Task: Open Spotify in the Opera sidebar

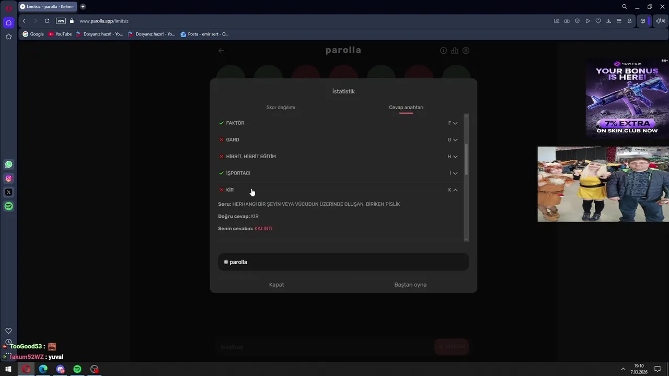Action: point(8,206)
